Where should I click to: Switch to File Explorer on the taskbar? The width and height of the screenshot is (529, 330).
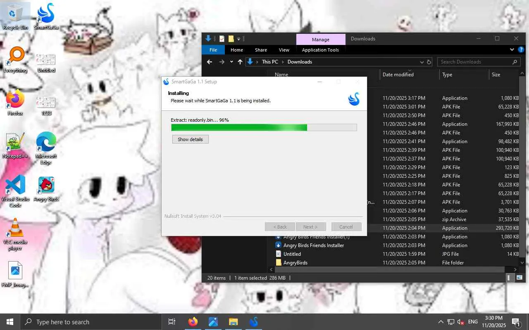(x=234, y=322)
